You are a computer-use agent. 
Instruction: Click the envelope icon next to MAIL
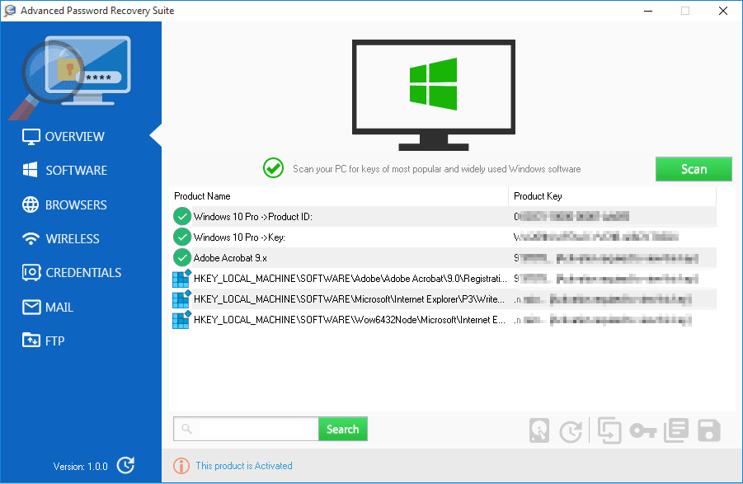31,307
